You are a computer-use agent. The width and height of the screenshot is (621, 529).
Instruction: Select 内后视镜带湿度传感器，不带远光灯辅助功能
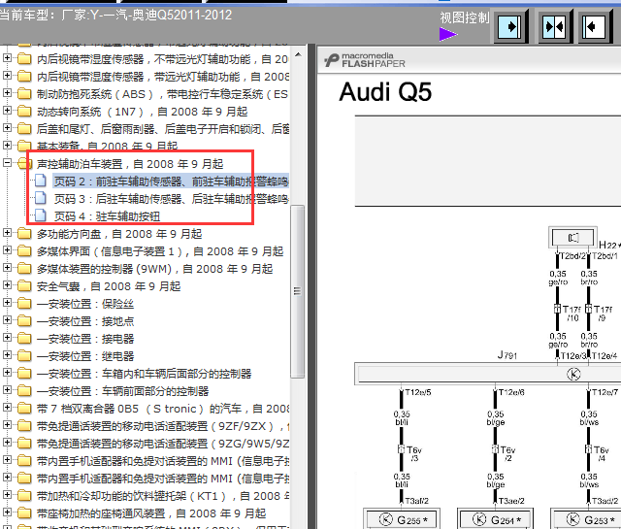(x=162, y=59)
